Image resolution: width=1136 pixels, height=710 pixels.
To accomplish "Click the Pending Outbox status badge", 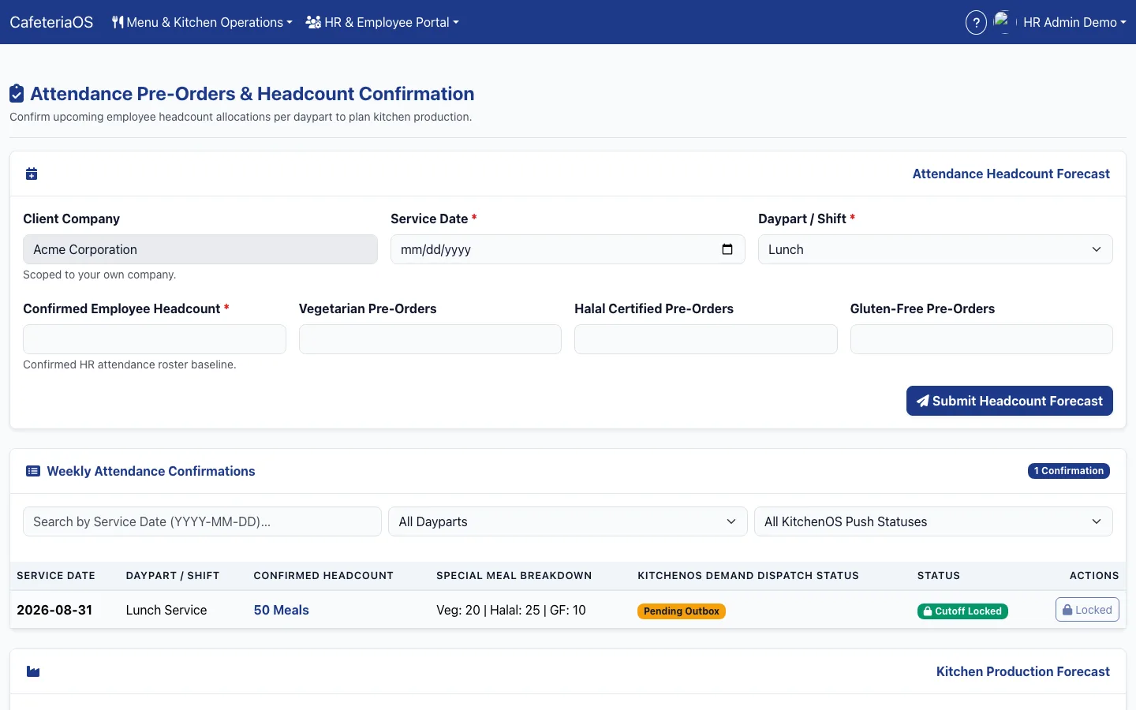I will (x=682, y=611).
